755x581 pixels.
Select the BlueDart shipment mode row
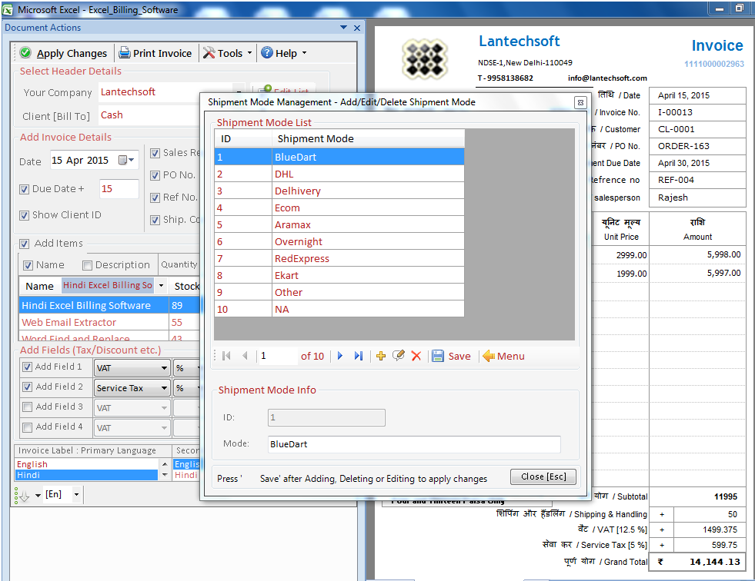pyautogui.click(x=339, y=157)
